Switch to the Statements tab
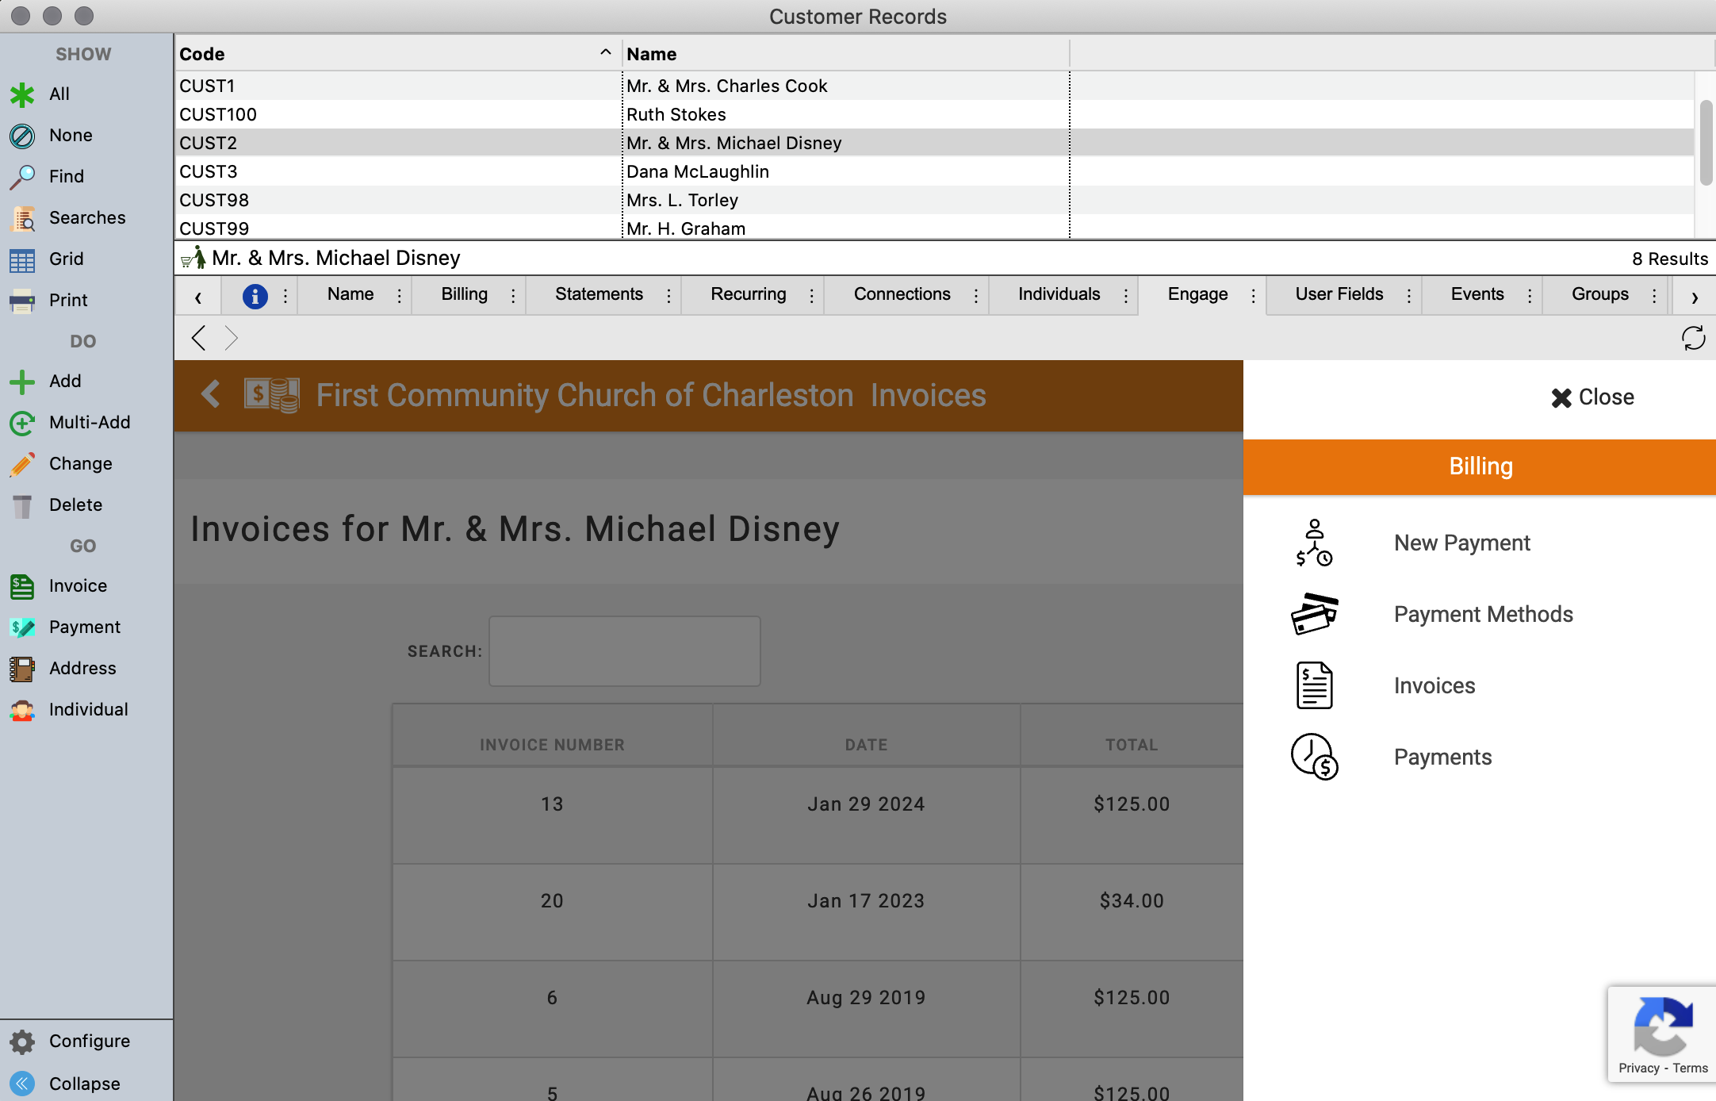Screen dimensions: 1716x1101 [599, 294]
